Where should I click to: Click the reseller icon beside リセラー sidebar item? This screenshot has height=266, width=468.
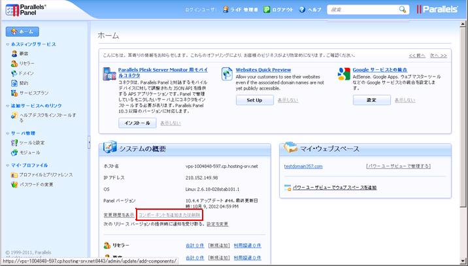coord(14,63)
